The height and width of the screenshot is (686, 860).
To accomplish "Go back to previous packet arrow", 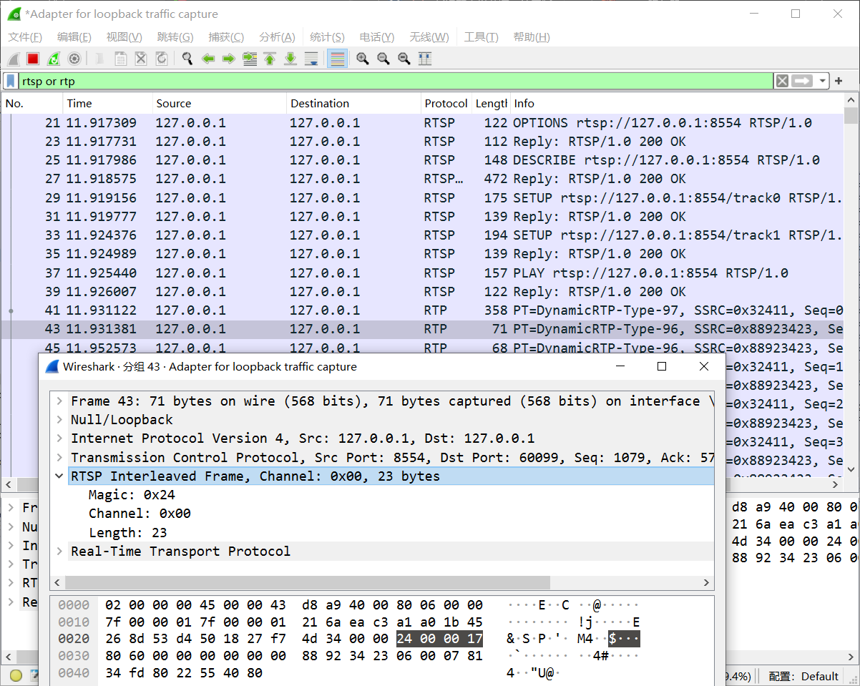I will click(208, 59).
